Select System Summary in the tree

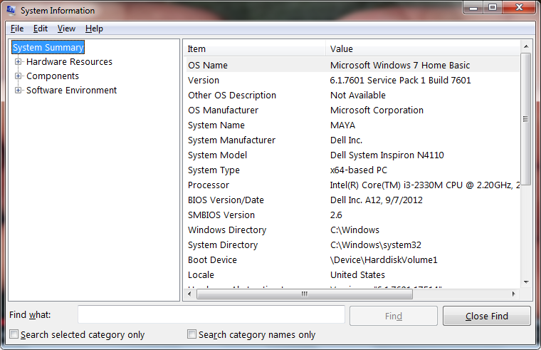[x=48, y=47]
